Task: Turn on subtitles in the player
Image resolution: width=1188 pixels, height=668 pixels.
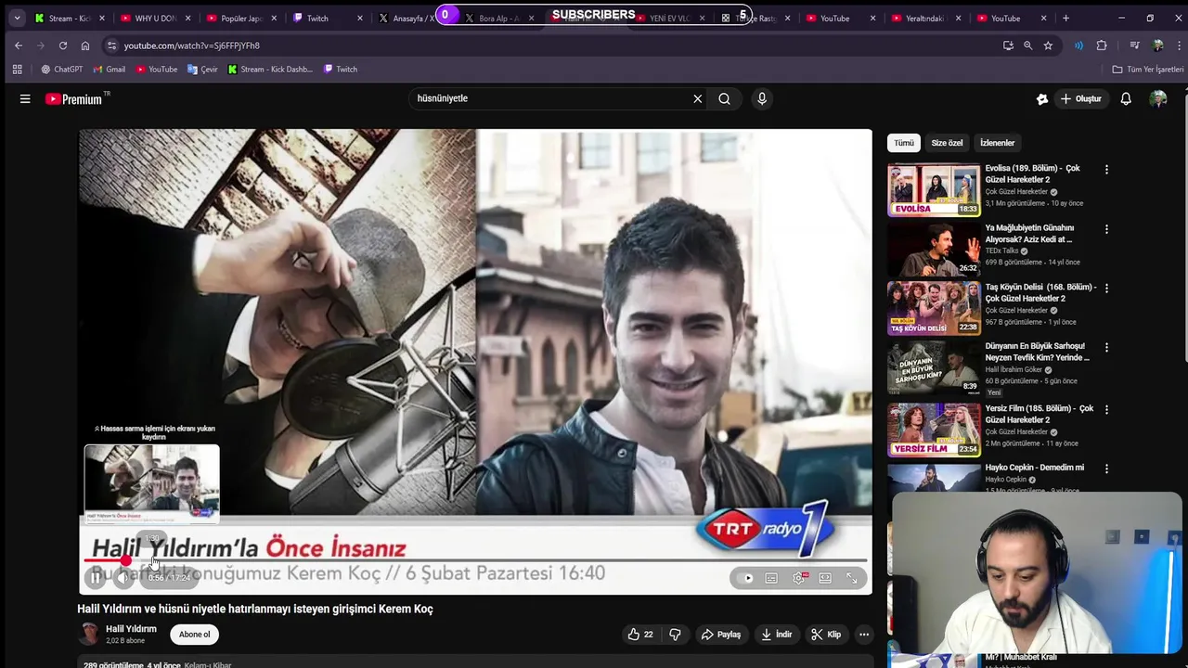Action: click(x=771, y=578)
